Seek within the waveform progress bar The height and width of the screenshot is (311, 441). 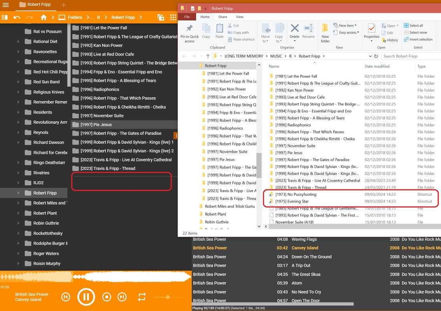96,276
